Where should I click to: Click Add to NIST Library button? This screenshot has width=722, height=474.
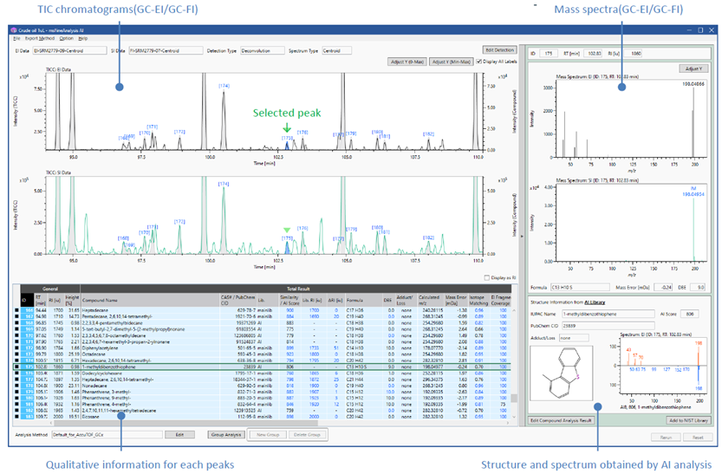click(688, 420)
